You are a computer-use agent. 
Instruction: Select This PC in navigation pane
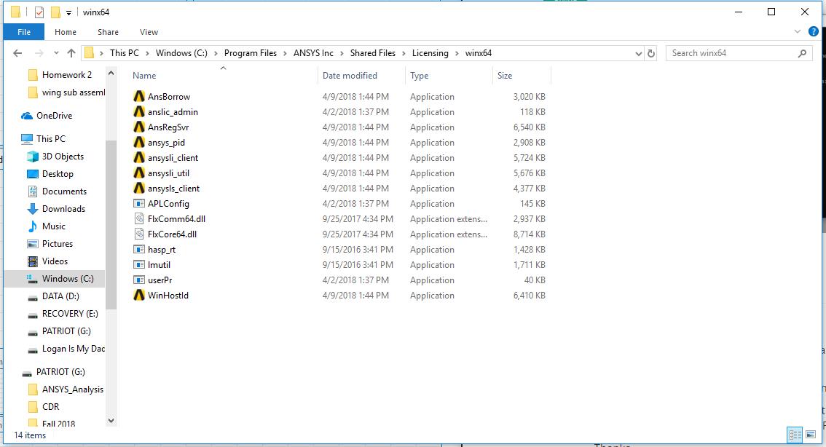[x=51, y=139]
